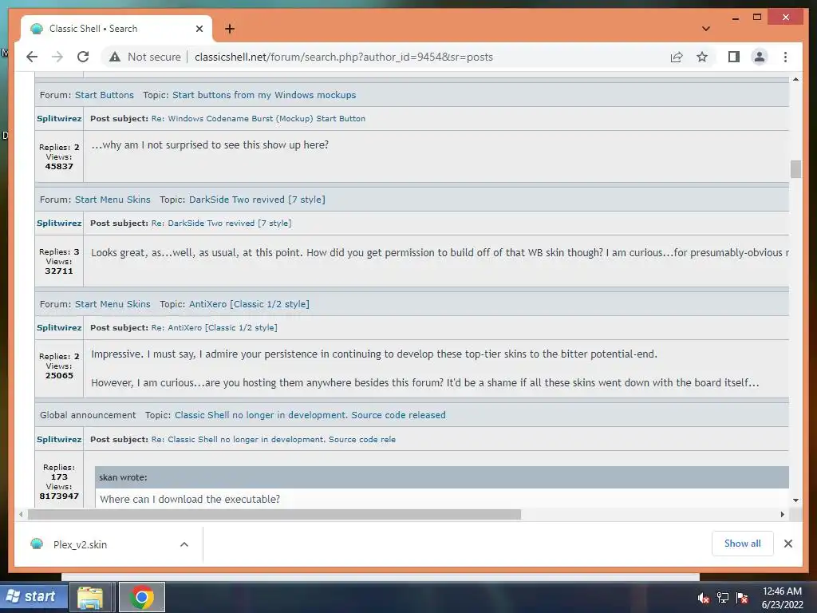Show all downloads
The width and height of the screenshot is (817, 613).
click(743, 543)
